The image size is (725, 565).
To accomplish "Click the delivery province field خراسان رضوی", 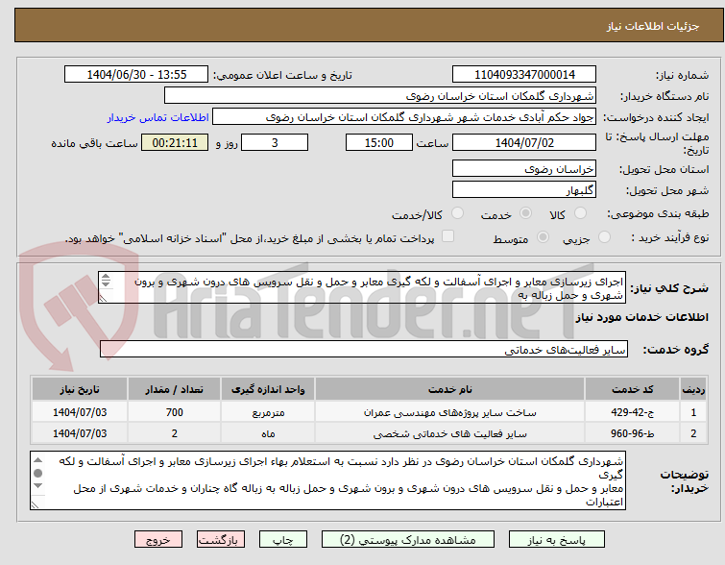I will (524, 169).
